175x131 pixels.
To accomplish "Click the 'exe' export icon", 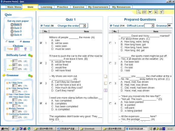I will tap(144, 12).
